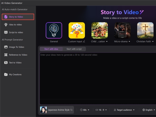
Task: Click the Reference to Video frame icon
Action: coord(6,55)
